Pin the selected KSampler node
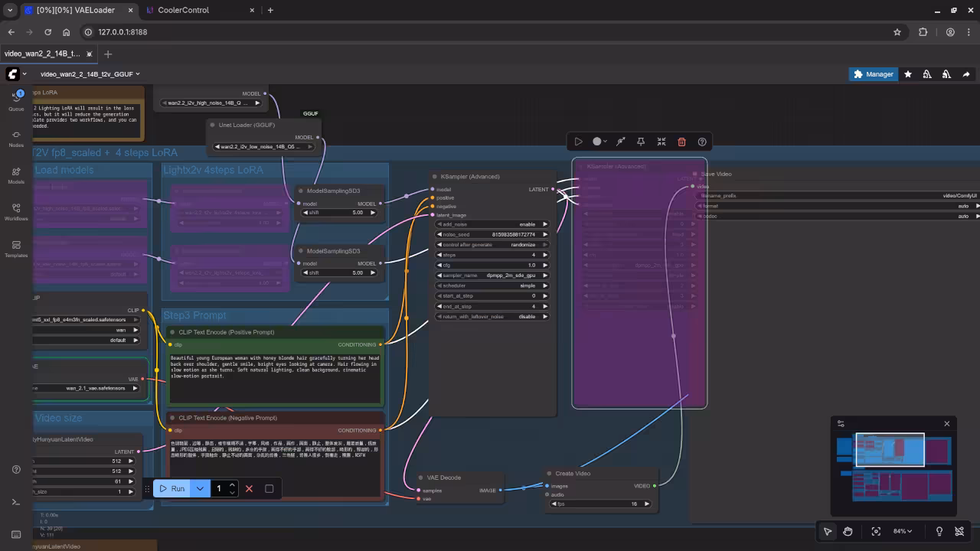Viewport: 980px width, 551px height. [x=641, y=142]
